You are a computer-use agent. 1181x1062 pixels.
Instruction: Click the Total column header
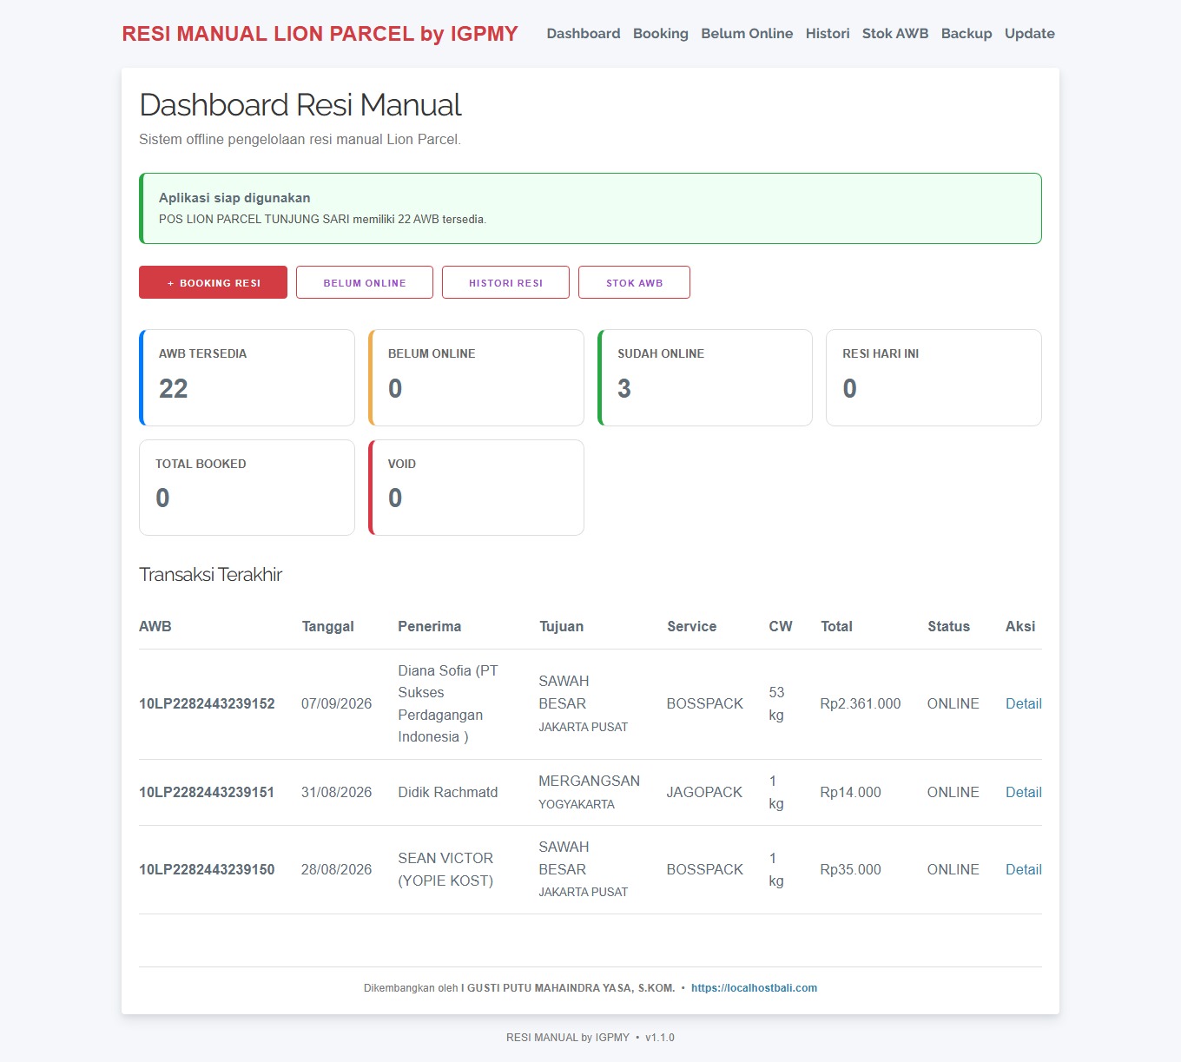(x=837, y=626)
